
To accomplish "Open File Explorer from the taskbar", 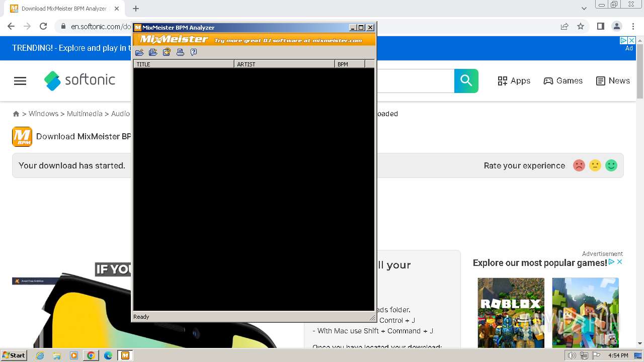I will pyautogui.click(x=57, y=355).
